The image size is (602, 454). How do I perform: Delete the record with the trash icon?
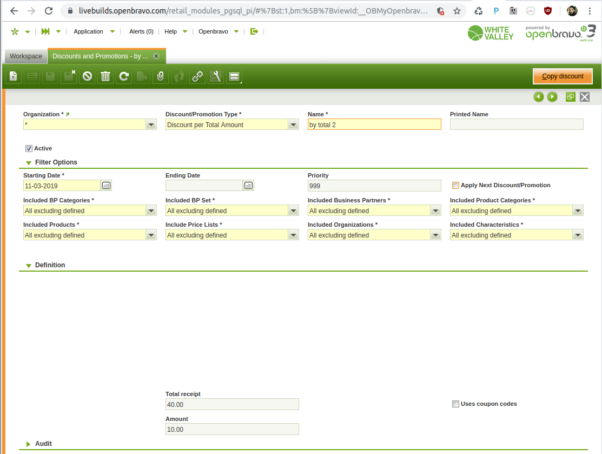tap(105, 77)
